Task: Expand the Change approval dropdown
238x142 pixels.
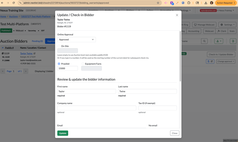Action: [x=226, y=61]
